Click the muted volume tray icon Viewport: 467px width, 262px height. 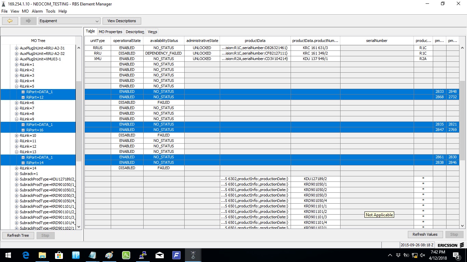pyautogui.click(x=423, y=255)
